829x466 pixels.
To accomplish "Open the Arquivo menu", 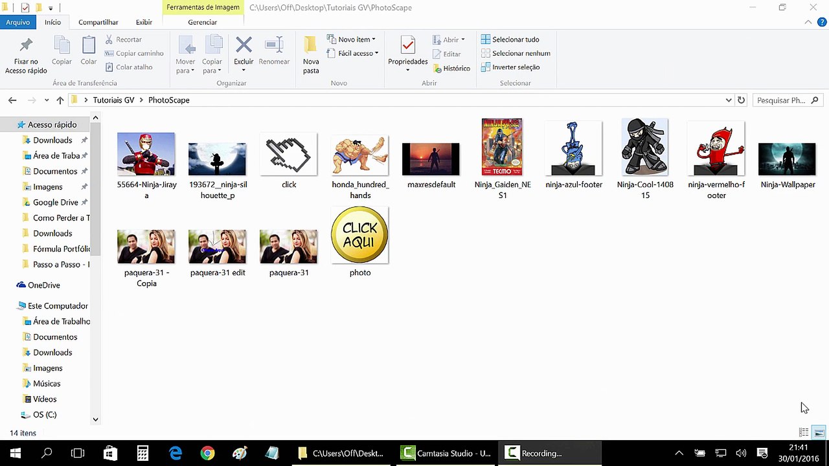I will [18, 22].
